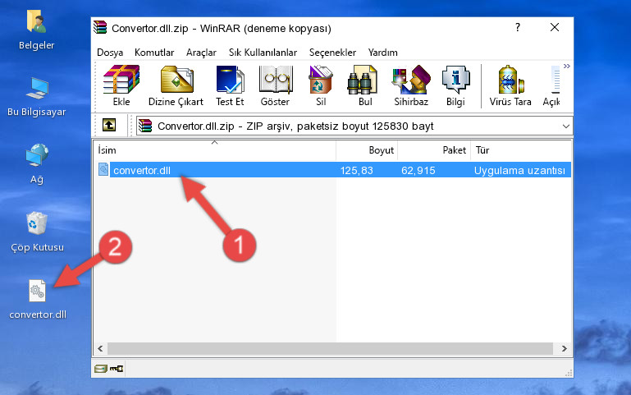Sort by the Boyut column header
The width and height of the screenshot is (631, 395).
(367, 150)
